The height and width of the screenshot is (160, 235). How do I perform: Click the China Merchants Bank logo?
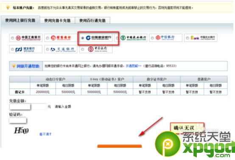[61, 38]
